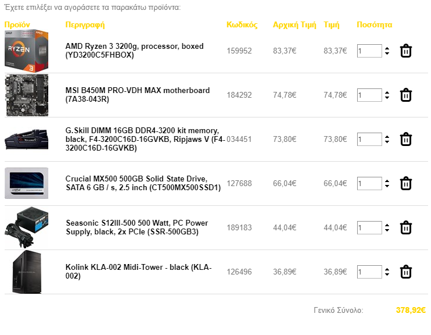Select product code 184292

[x=239, y=95]
